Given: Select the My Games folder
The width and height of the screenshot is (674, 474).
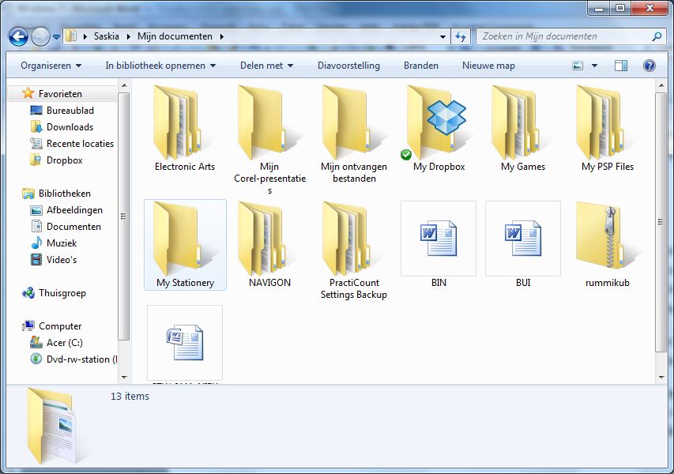Looking at the screenshot, I should pyautogui.click(x=523, y=129).
